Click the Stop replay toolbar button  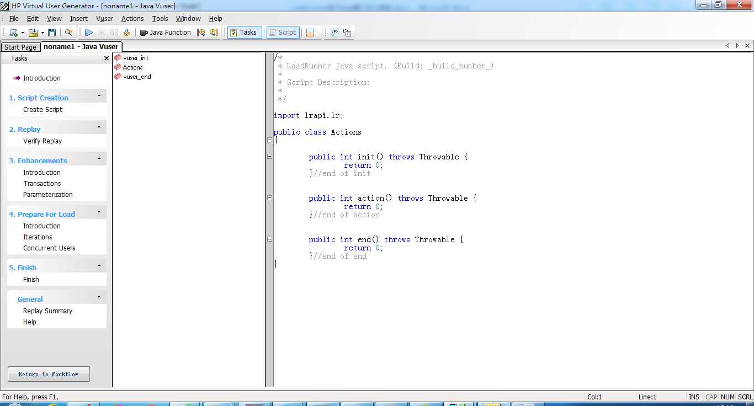[x=102, y=33]
